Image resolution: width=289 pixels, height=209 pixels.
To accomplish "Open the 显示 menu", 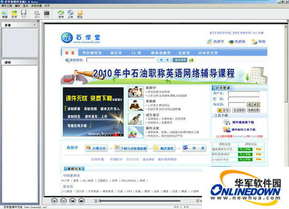I will (26, 6).
